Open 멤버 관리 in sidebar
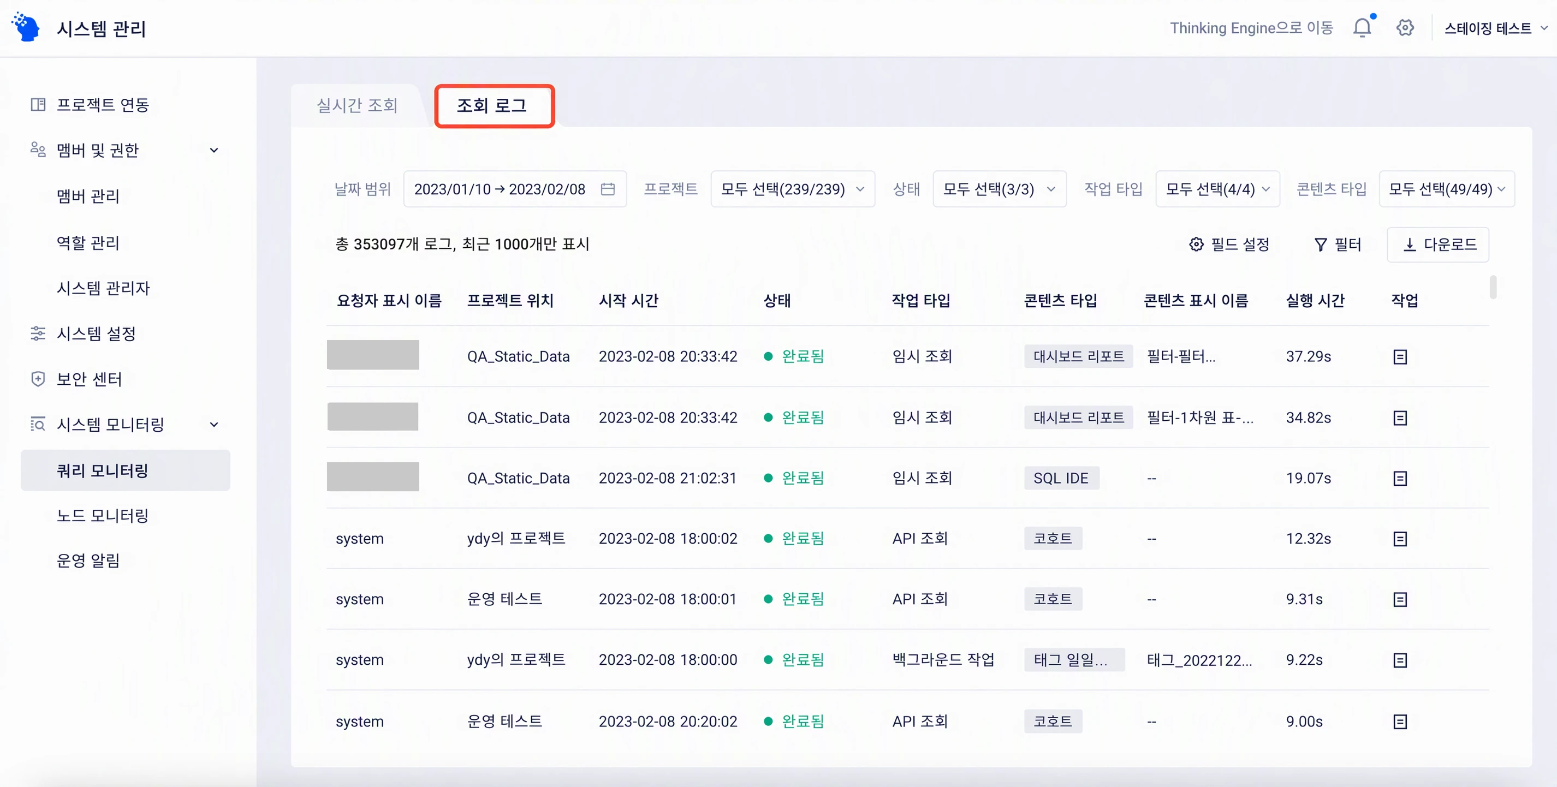Image resolution: width=1557 pixels, height=787 pixels. pyautogui.click(x=88, y=196)
